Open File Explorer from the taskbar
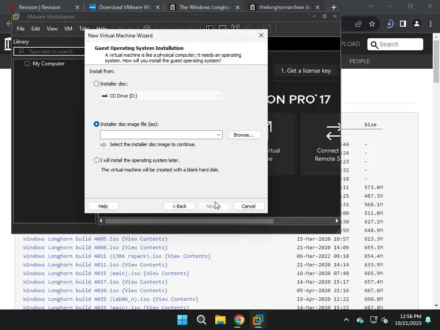Screen dimensions: 440x330 220,320
